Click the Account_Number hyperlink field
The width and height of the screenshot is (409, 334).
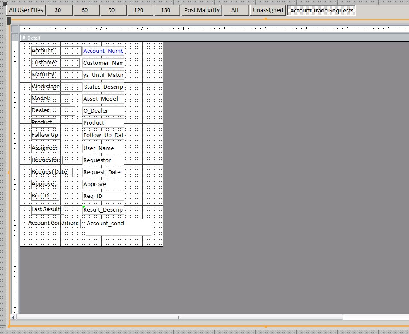coord(103,51)
